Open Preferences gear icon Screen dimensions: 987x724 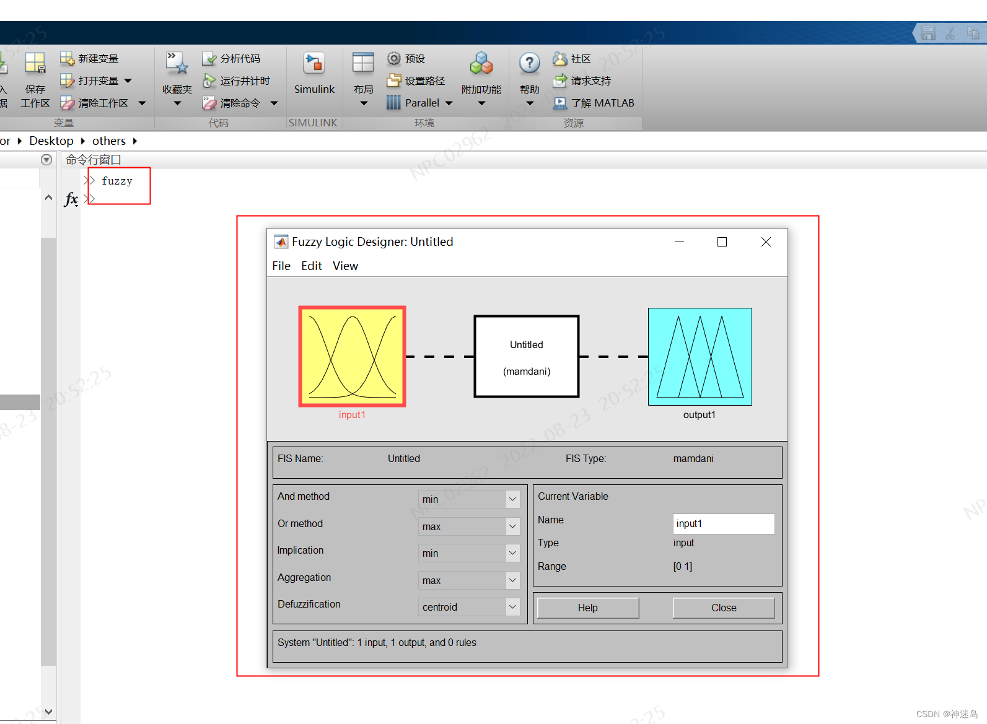[394, 58]
